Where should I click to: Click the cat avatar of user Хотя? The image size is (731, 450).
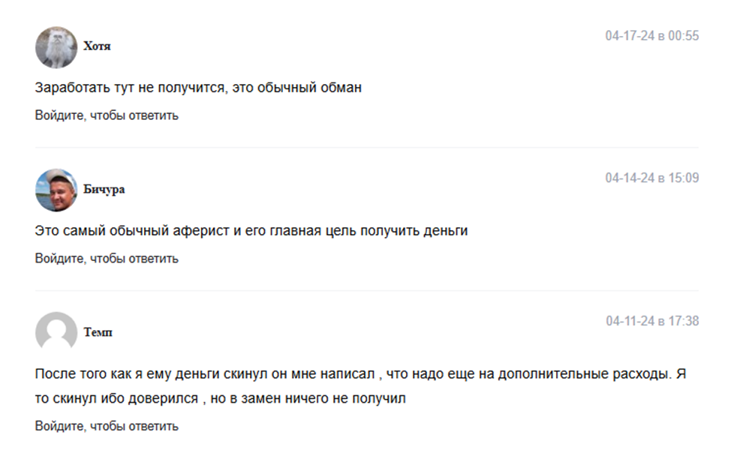[56, 47]
